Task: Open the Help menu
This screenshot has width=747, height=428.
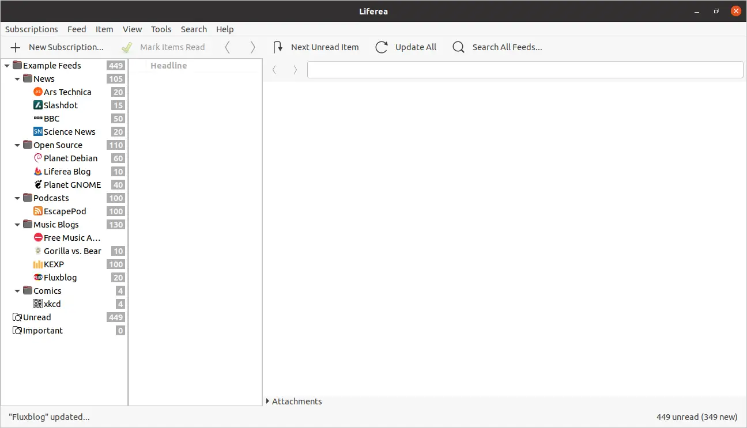Action: pos(225,29)
